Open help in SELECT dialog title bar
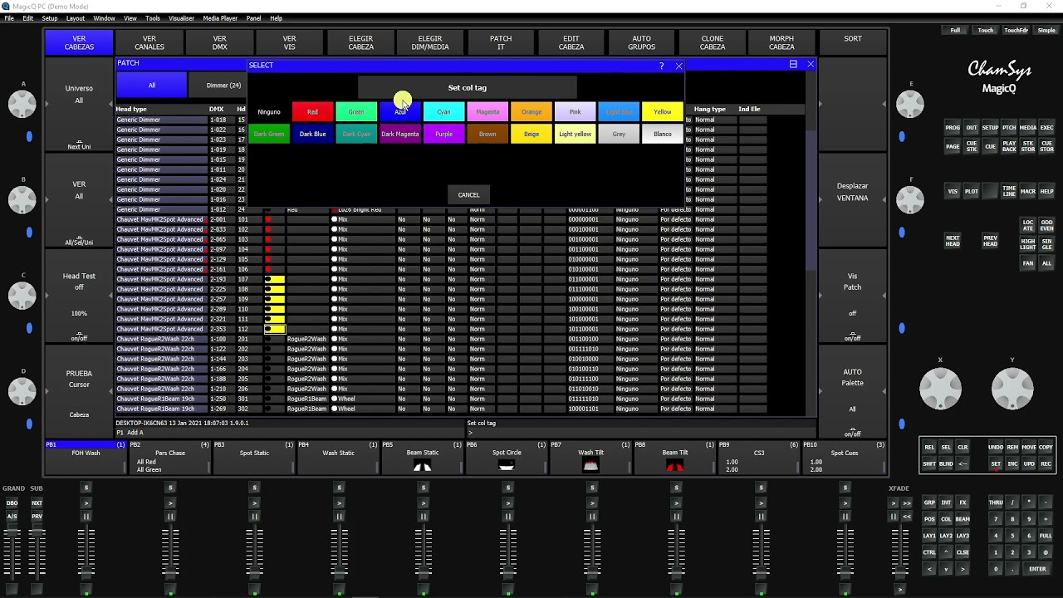Viewport: 1063px width, 598px height. coord(662,66)
